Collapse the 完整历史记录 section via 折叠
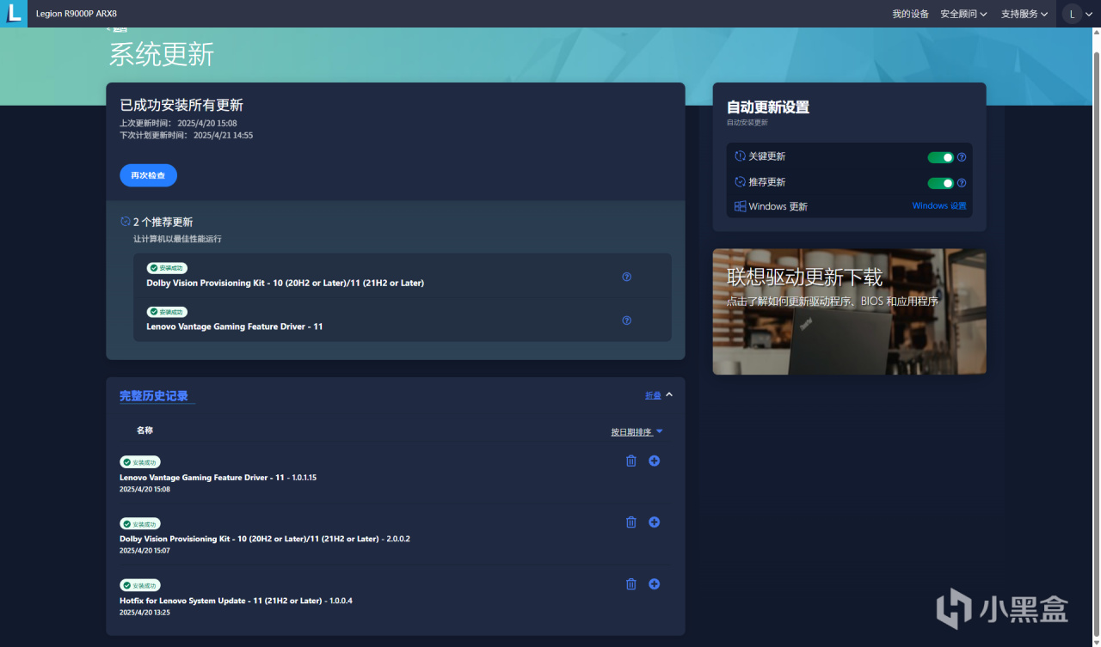Image resolution: width=1101 pixels, height=647 pixels. (659, 395)
